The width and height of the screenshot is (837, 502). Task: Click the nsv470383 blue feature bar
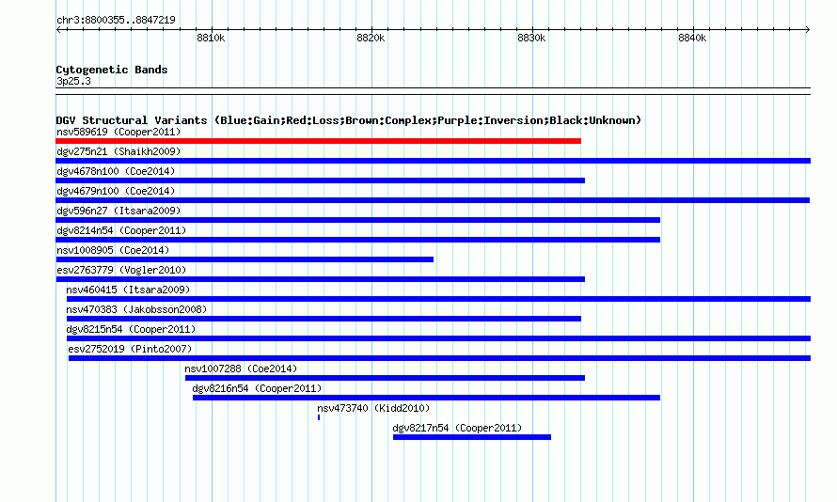point(324,319)
